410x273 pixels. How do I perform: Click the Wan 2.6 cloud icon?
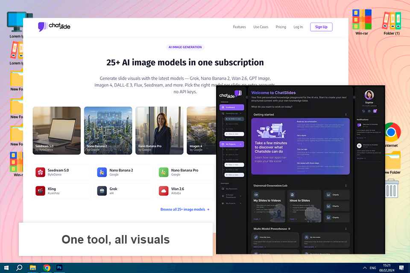pos(164,191)
